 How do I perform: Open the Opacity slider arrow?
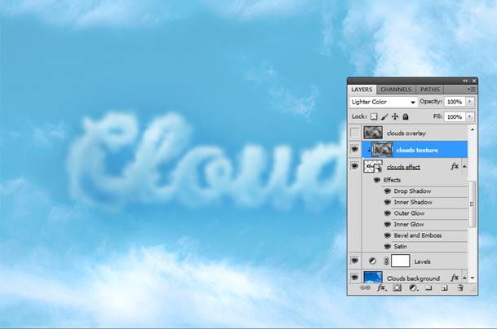[x=470, y=102]
